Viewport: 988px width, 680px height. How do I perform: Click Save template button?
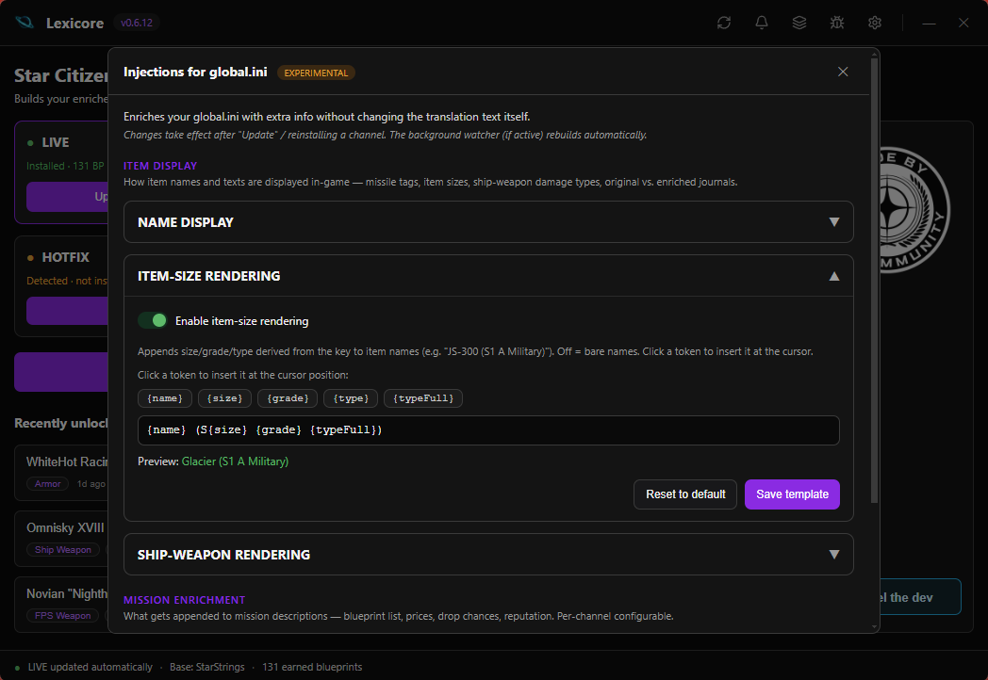(792, 494)
